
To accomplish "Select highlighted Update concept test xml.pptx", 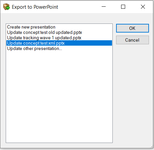I will pos(59,43).
